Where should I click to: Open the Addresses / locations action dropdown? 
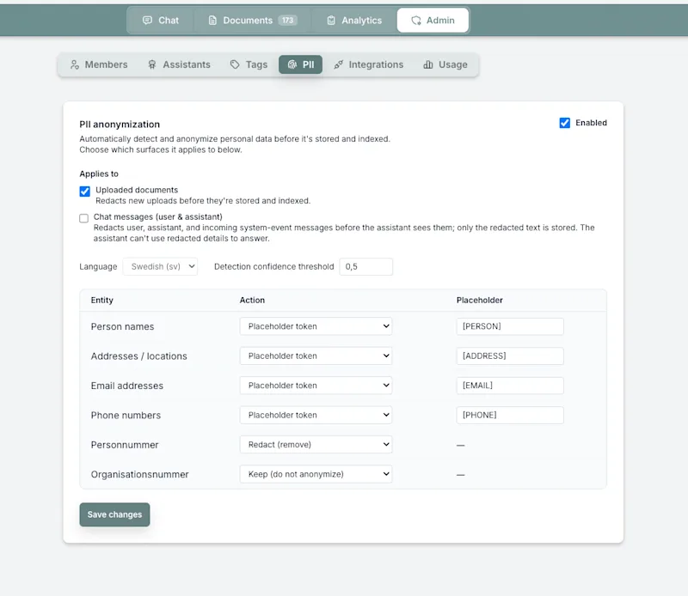click(x=316, y=356)
